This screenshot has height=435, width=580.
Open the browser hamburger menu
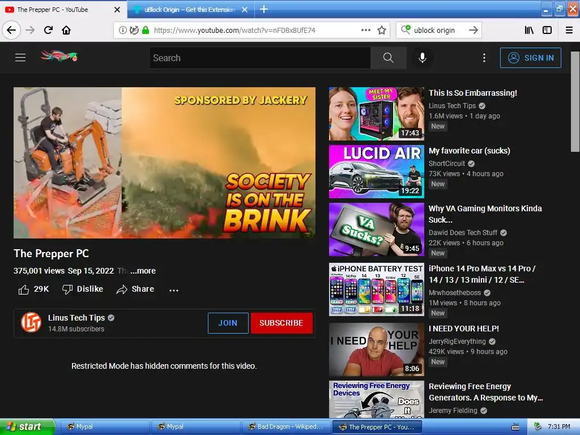click(x=569, y=30)
